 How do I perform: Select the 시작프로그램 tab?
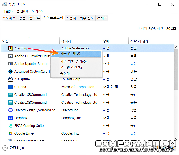53,17
